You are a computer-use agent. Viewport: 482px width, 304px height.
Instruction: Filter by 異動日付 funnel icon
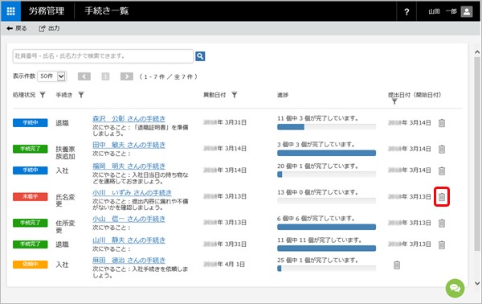click(x=235, y=95)
